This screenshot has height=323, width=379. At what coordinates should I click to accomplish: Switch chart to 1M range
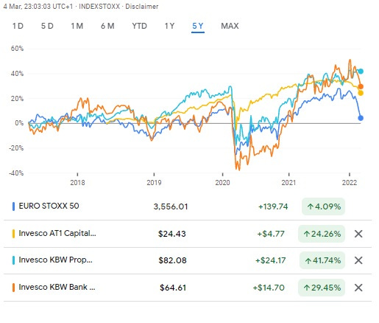[x=77, y=26]
